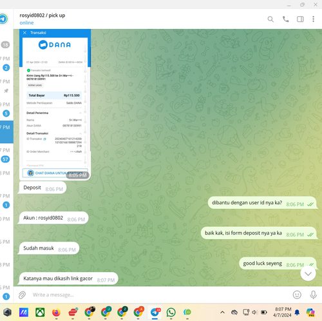Screen dimensions: 322x321
Task: Open WhatsApp from the taskbar
Action: [x=171, y=312]
